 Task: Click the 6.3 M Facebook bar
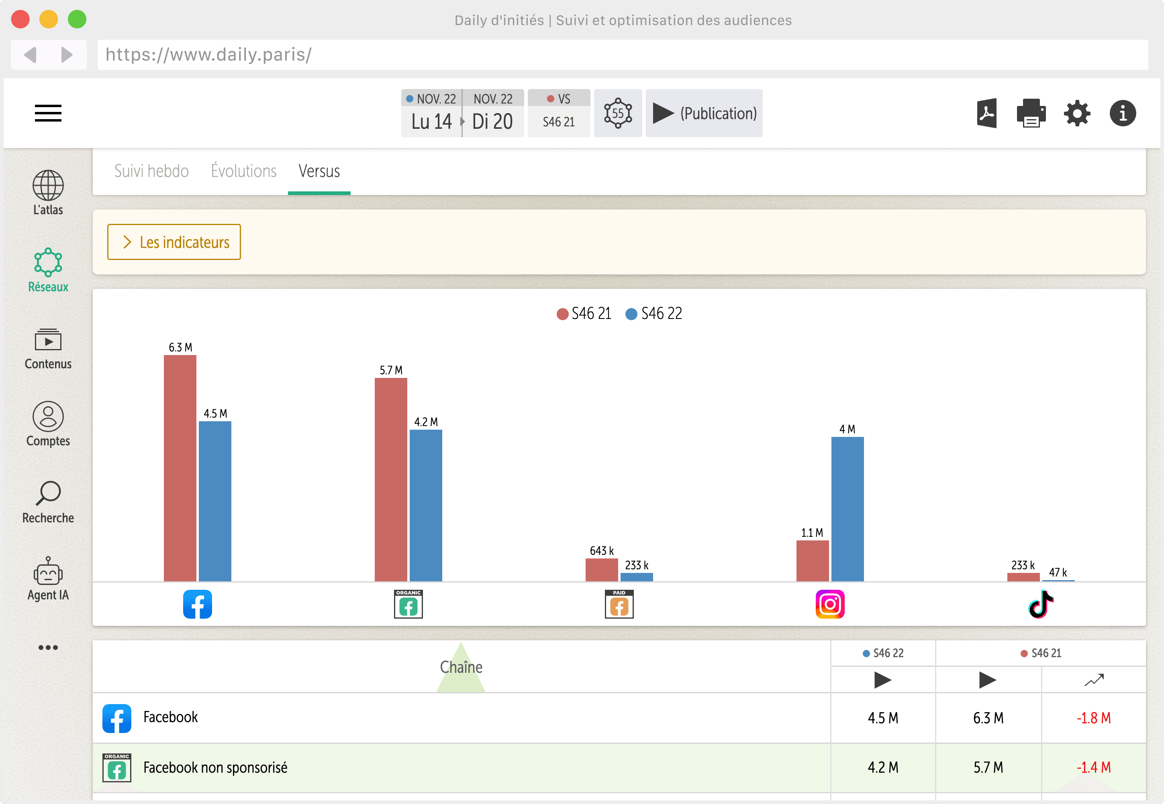click(180, 468)
